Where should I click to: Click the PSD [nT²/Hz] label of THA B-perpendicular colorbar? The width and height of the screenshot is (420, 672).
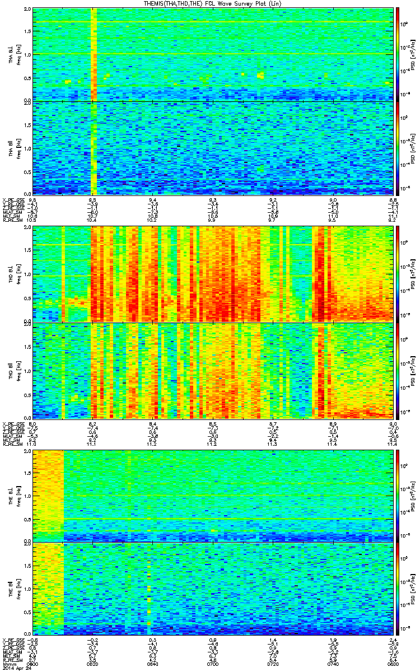[412, 54]
